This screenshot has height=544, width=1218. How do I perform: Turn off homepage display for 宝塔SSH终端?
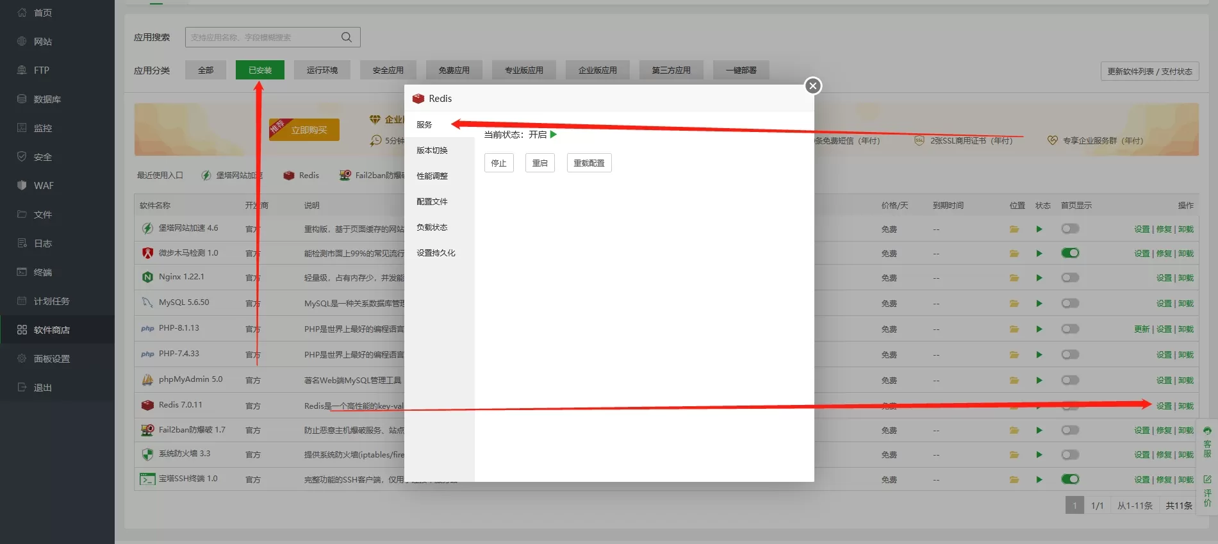[x=1070, y=479]
